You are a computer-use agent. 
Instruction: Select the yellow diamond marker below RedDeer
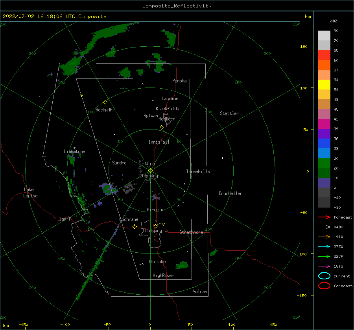(162, 128)
